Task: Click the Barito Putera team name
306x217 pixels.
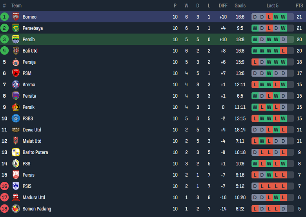Action: point(35,152)
